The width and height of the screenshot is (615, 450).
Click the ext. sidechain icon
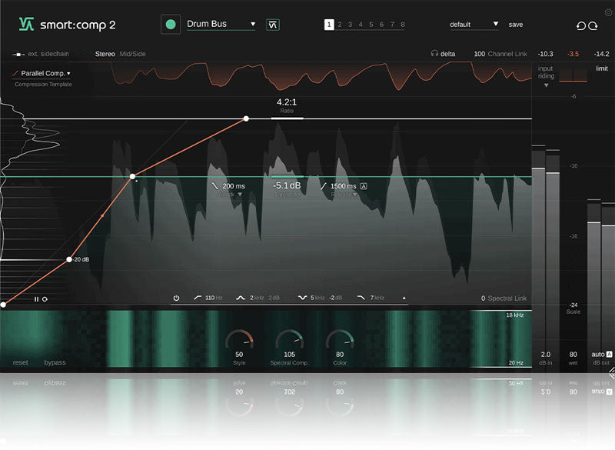(x=18, y=54)
